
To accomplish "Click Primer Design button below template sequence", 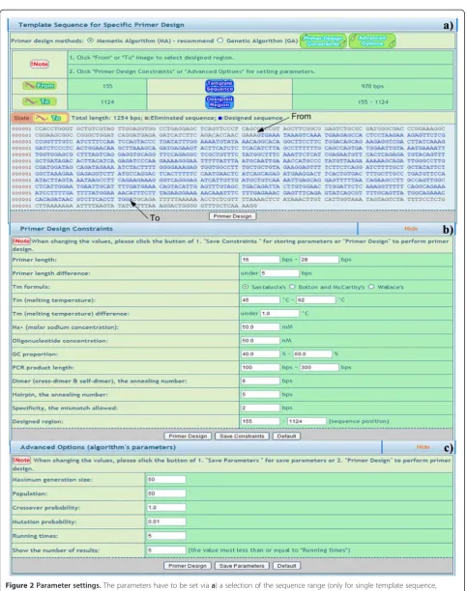I will coord(233,216).
